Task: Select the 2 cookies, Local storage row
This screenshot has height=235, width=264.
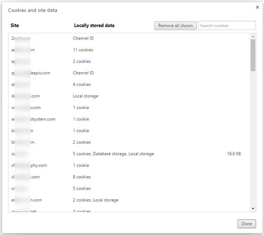Action: [129, 200]
